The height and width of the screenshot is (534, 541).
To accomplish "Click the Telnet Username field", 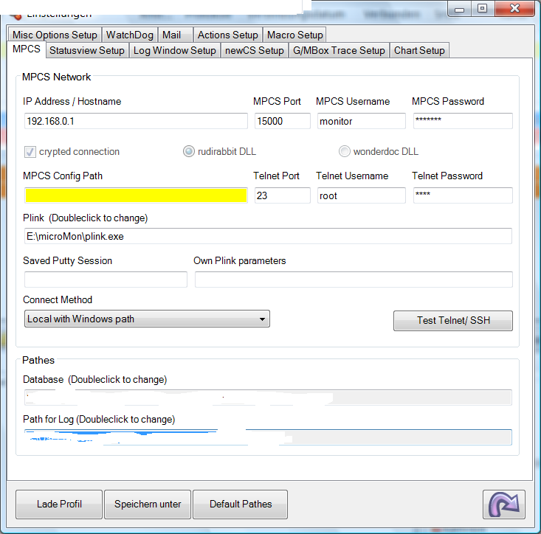I will click(361, 195).
